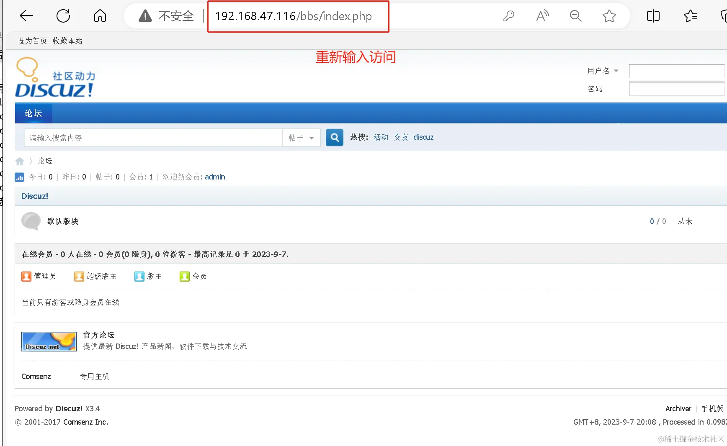
Task: Open the favorites list
Action: [691, 16]
